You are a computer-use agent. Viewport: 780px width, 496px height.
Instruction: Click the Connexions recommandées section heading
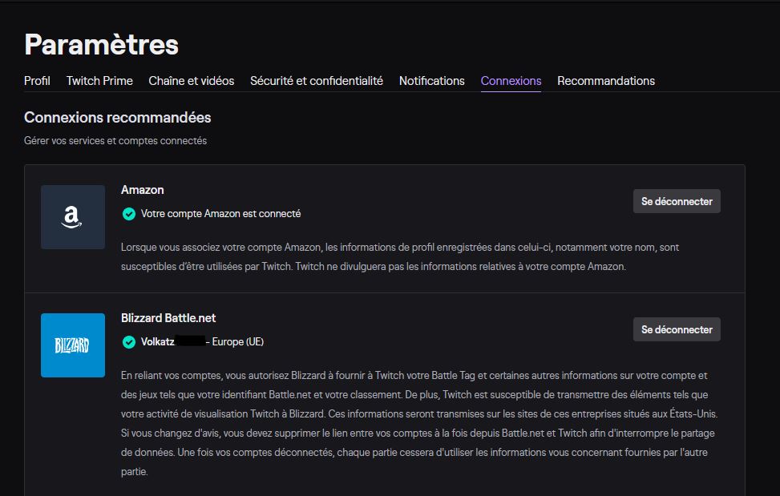click(118, 118)
